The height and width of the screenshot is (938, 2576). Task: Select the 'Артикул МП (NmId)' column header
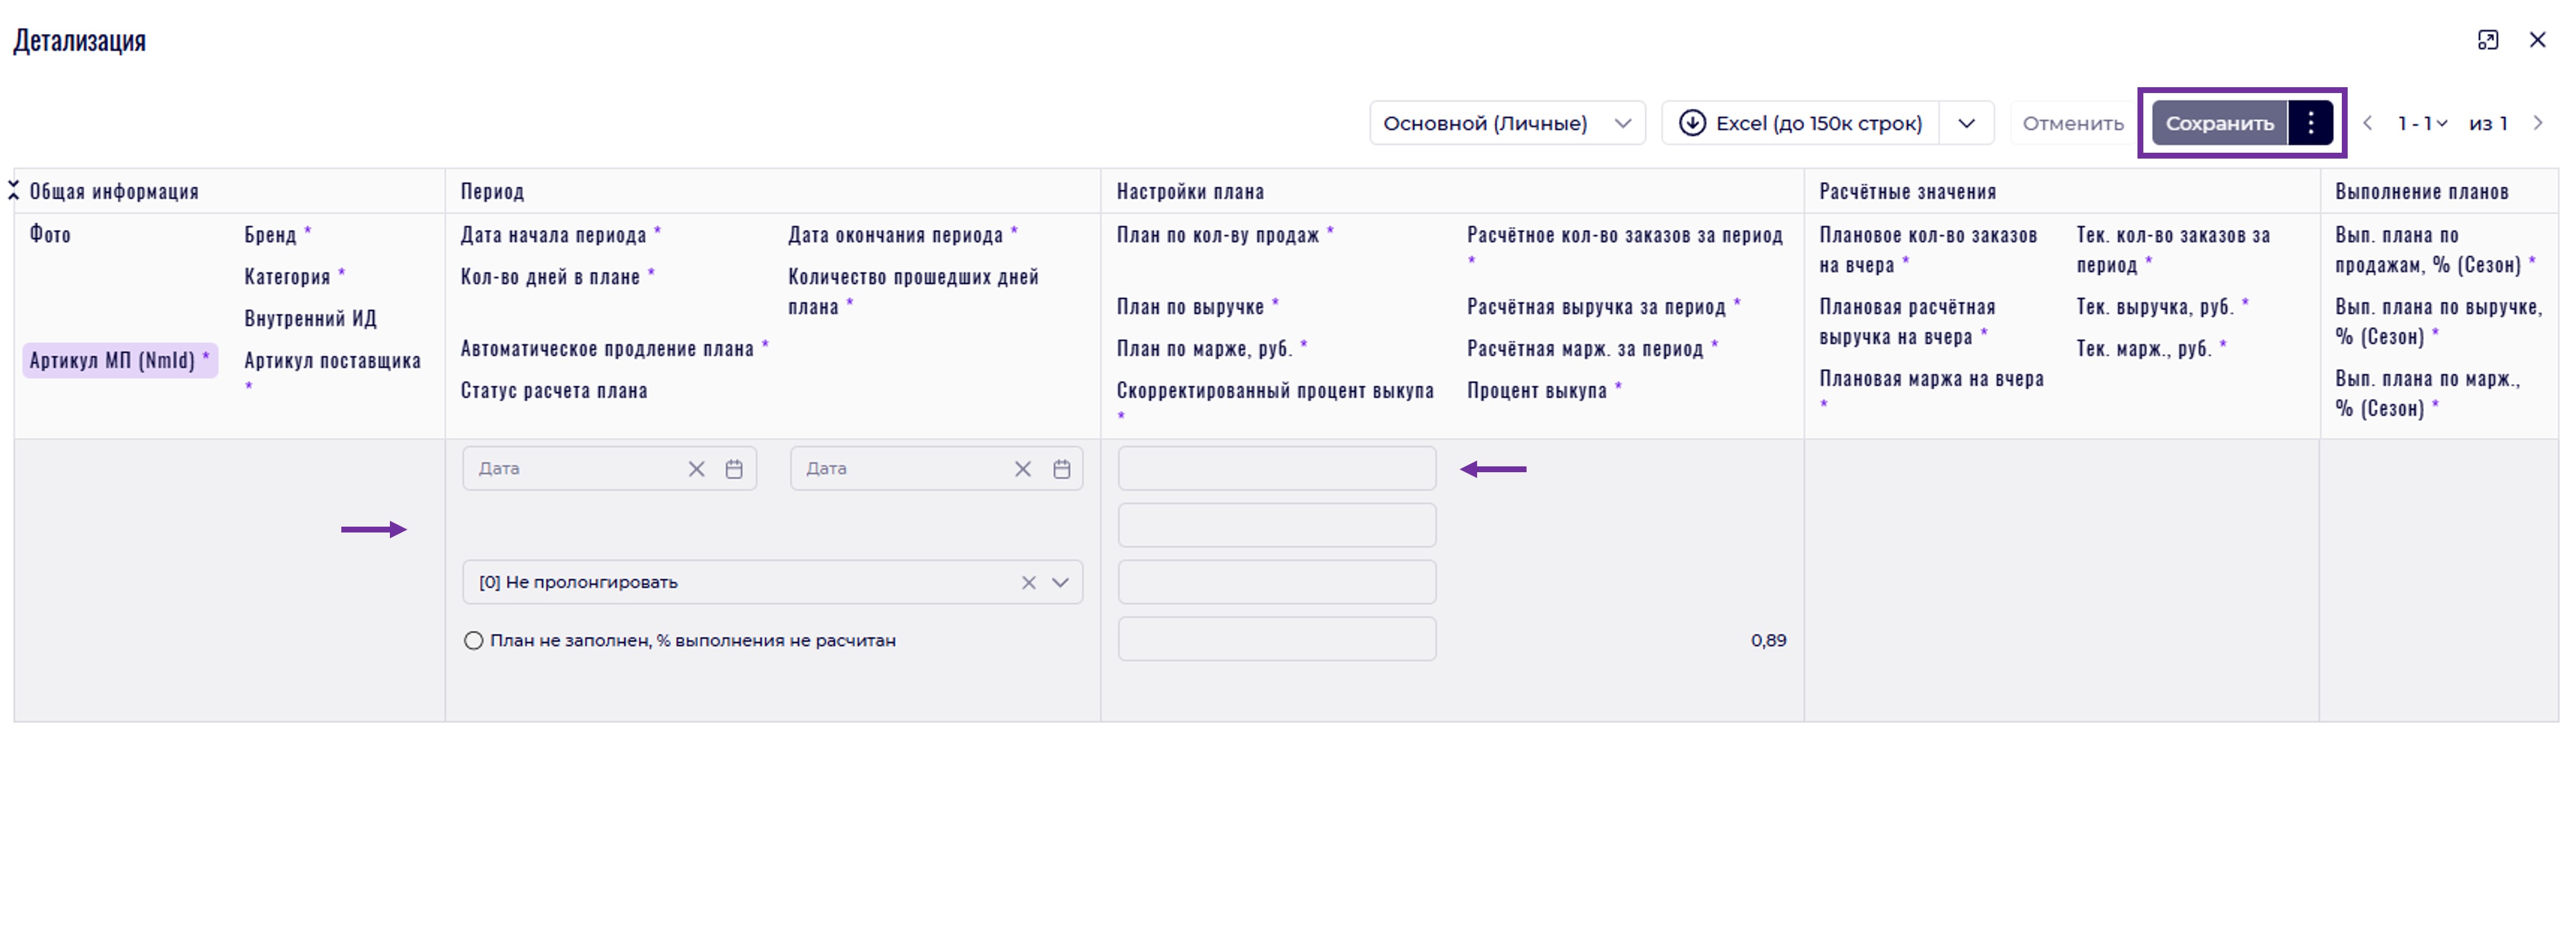[x=119, y=360]
